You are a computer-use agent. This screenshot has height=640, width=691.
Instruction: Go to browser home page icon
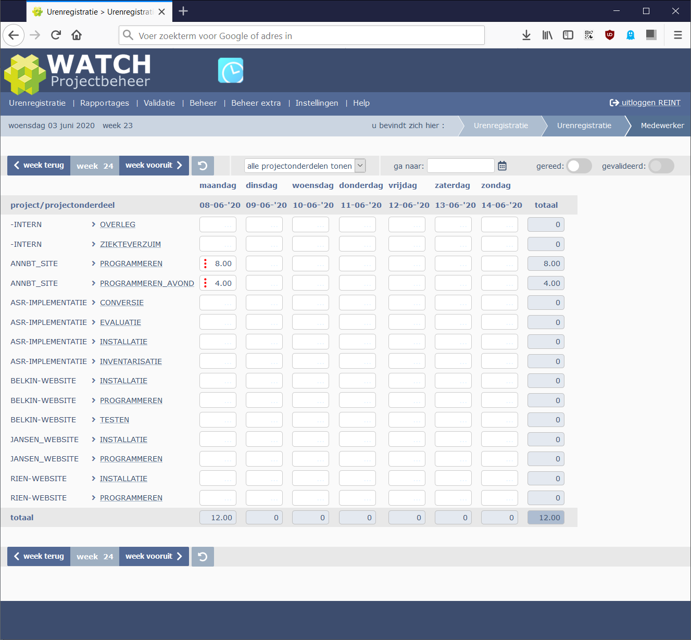(77, 35)
